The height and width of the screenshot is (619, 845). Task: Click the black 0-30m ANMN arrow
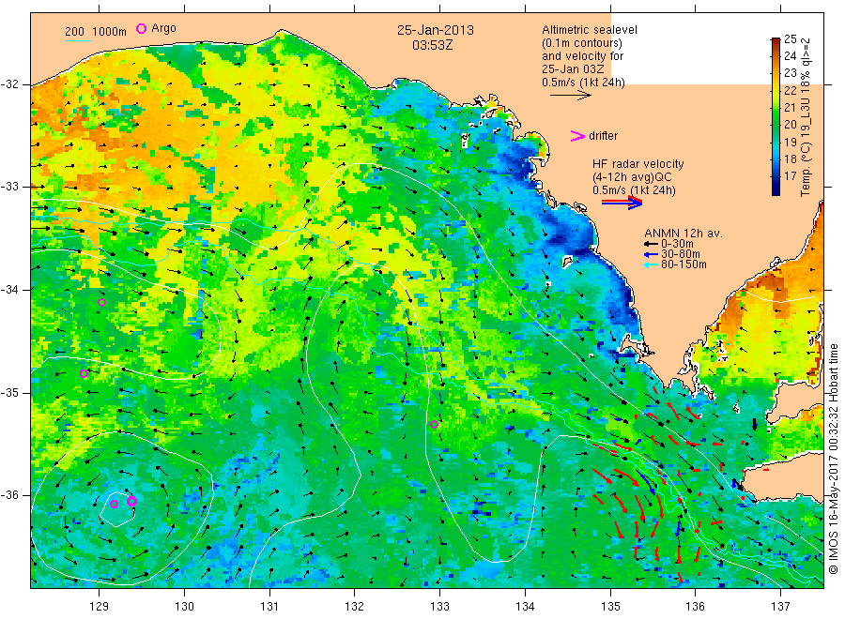pos(652,244)
